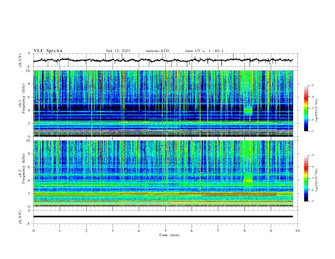This screenshot has height=259, width=335.
Task: Click time axis tick label '4'
Action: pyautogui.click(x=139, y=231)
